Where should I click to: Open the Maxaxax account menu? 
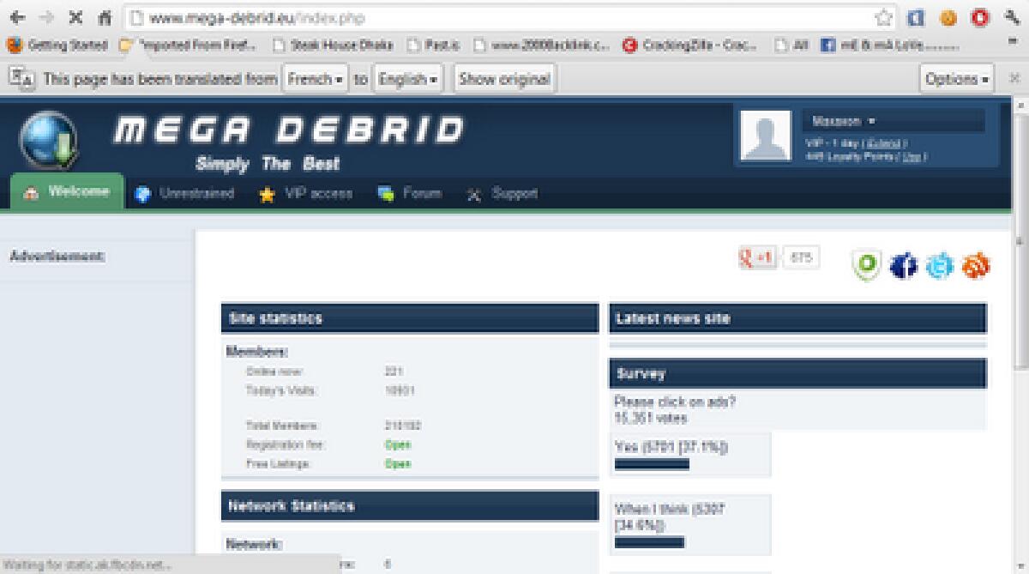click(836, 122)
